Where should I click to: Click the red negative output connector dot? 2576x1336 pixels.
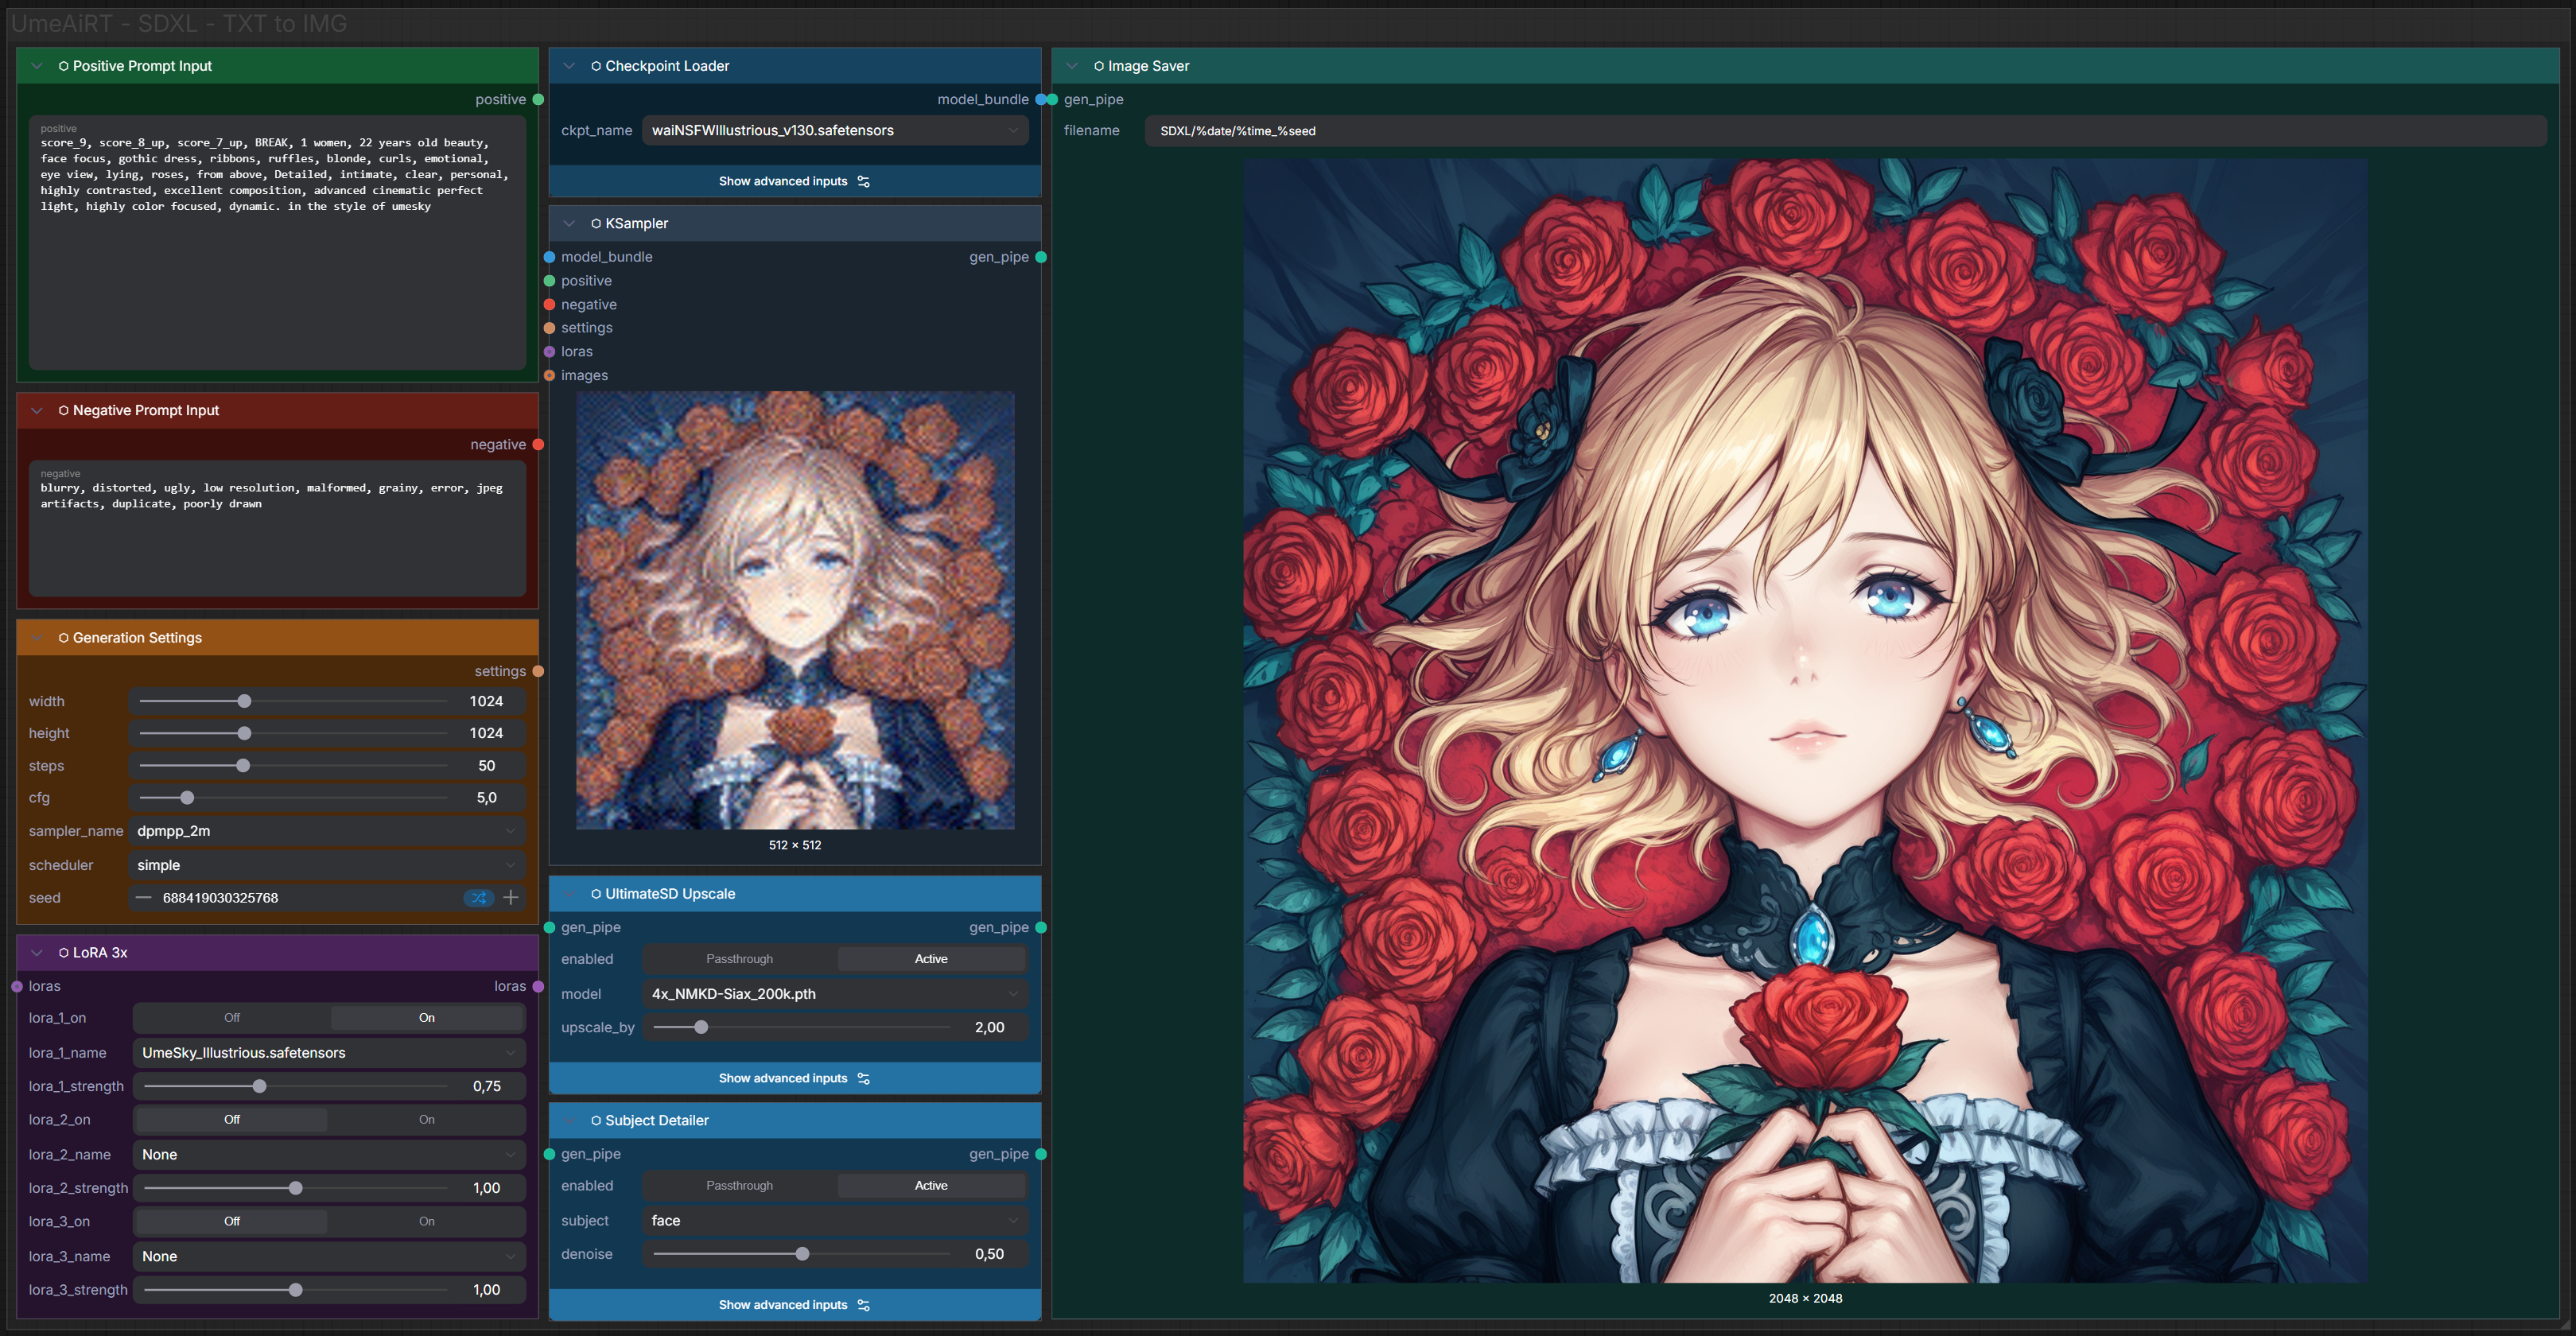pos(538,444)
